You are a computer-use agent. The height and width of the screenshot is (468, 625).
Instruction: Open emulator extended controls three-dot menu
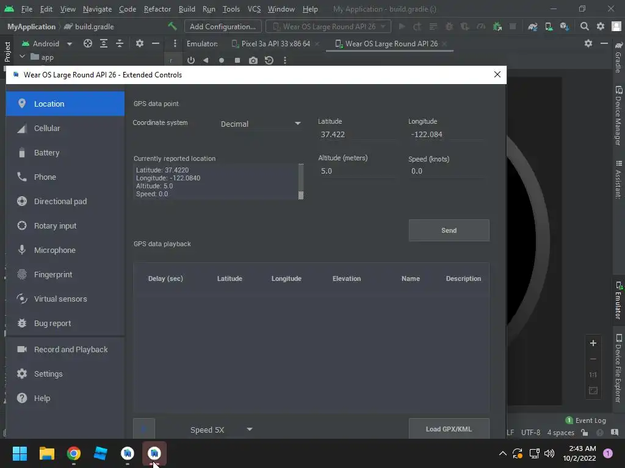[284, 60]
